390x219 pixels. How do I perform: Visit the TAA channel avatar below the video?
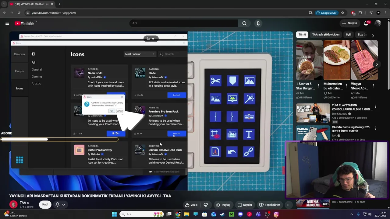click(x=13, y=204)
